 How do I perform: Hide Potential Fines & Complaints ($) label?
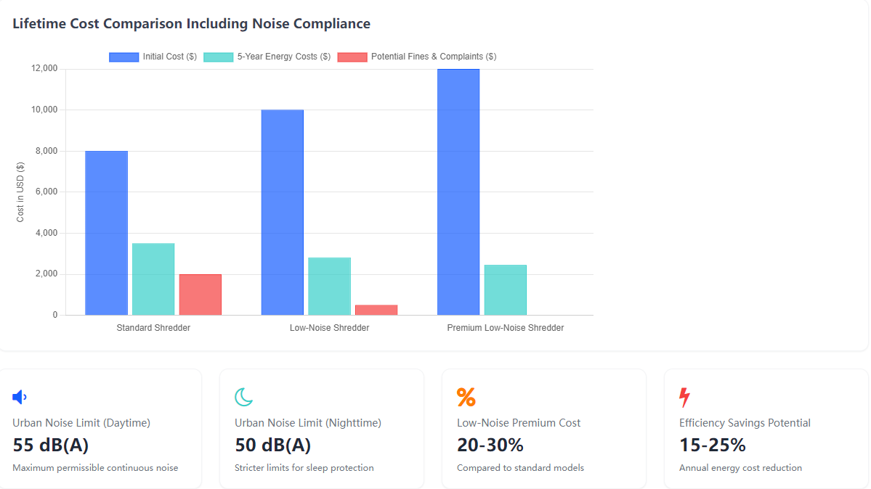click(x=434, y=57)
